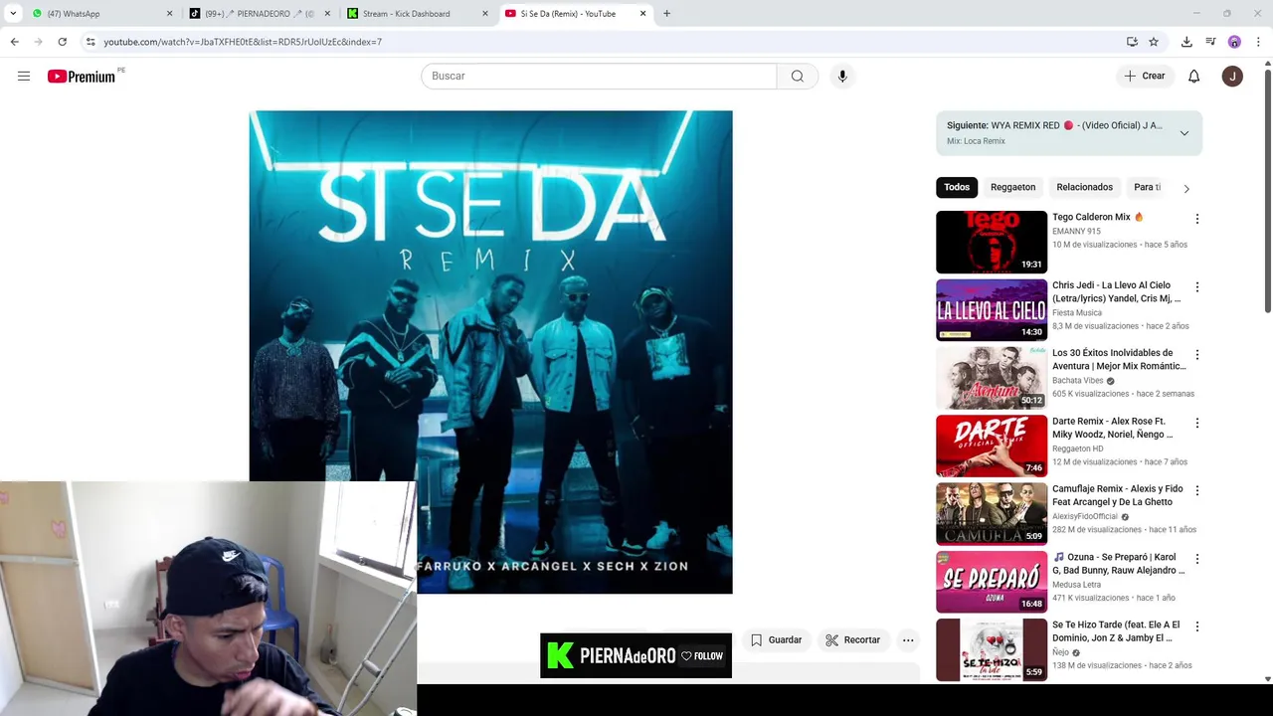Switch to Stream - Kick Dashboard tab

418,14
